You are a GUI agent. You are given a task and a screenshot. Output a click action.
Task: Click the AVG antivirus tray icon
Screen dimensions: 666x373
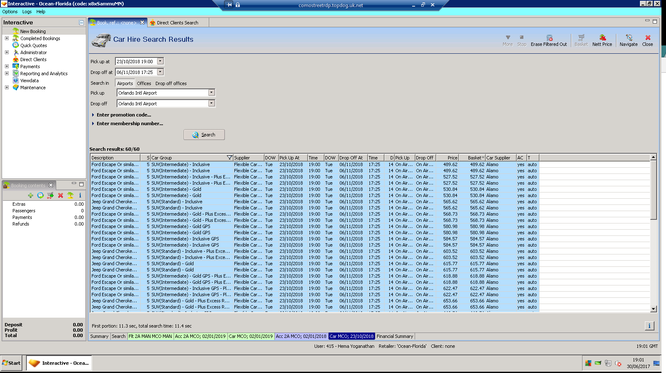(588, 363)
